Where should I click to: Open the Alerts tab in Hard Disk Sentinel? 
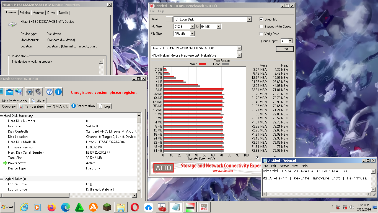pos(38,101)
